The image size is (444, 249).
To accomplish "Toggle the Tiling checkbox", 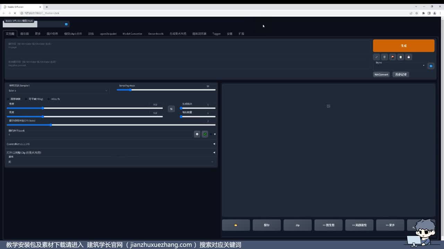I will (26, 99).
